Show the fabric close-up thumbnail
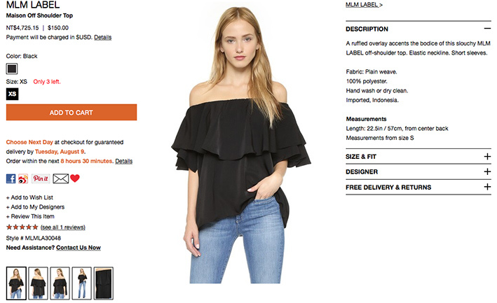Image resolution: width=497 pixels, height=303 pixels. point(103,283)
